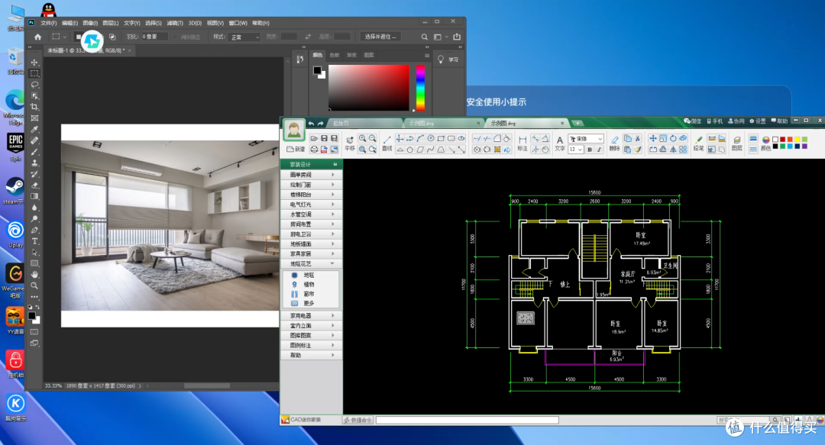Select the 直线 line drawing tool
Screen dimensions: 825x445
(387, 143)
